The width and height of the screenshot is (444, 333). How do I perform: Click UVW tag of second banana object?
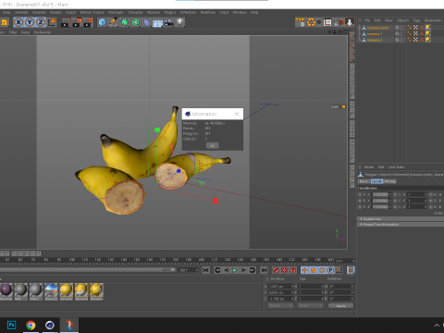point(415,33)
